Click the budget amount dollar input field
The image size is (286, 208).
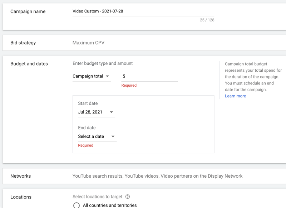coord(149,76)
